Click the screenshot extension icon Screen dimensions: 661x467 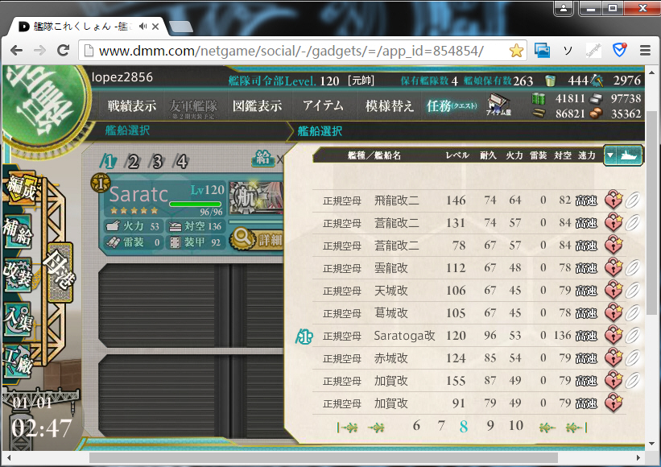(x=542, y=50)
